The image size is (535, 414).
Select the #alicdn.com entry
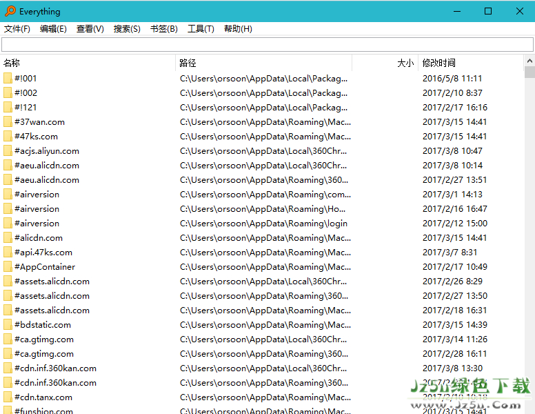(39, 238)
